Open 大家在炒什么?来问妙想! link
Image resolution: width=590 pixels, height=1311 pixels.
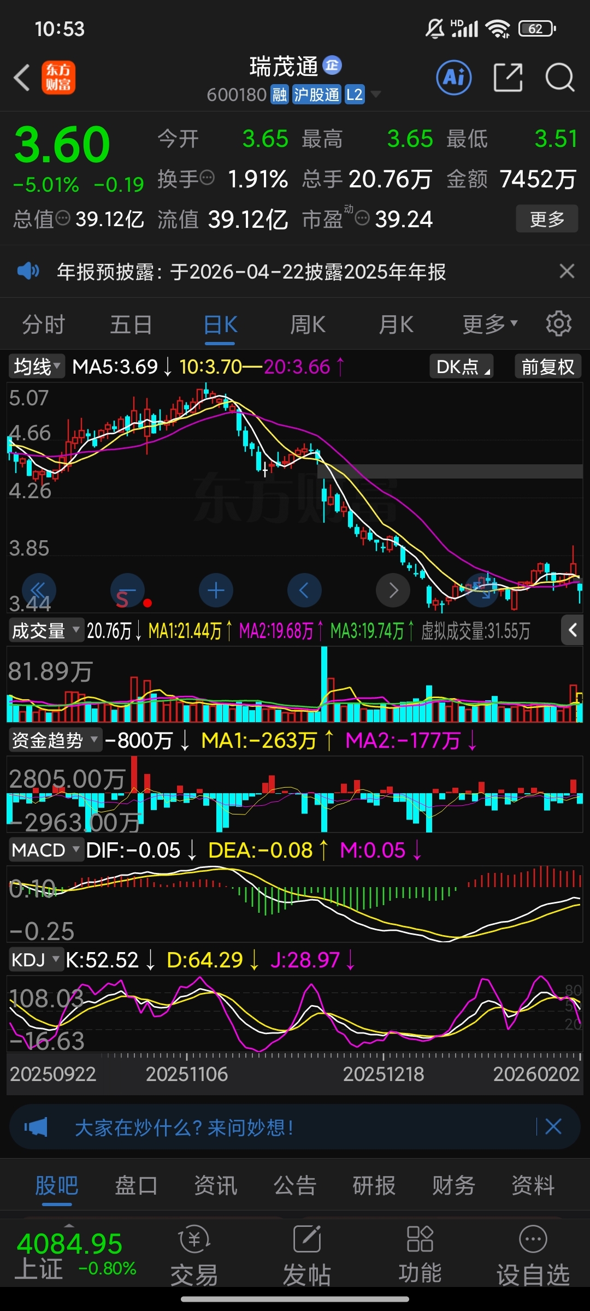184,1127
